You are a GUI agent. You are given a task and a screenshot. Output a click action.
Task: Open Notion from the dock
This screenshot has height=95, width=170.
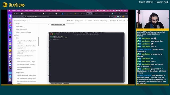point(10,61)
